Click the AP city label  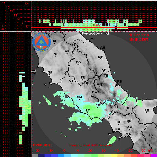tap(104, 70)
